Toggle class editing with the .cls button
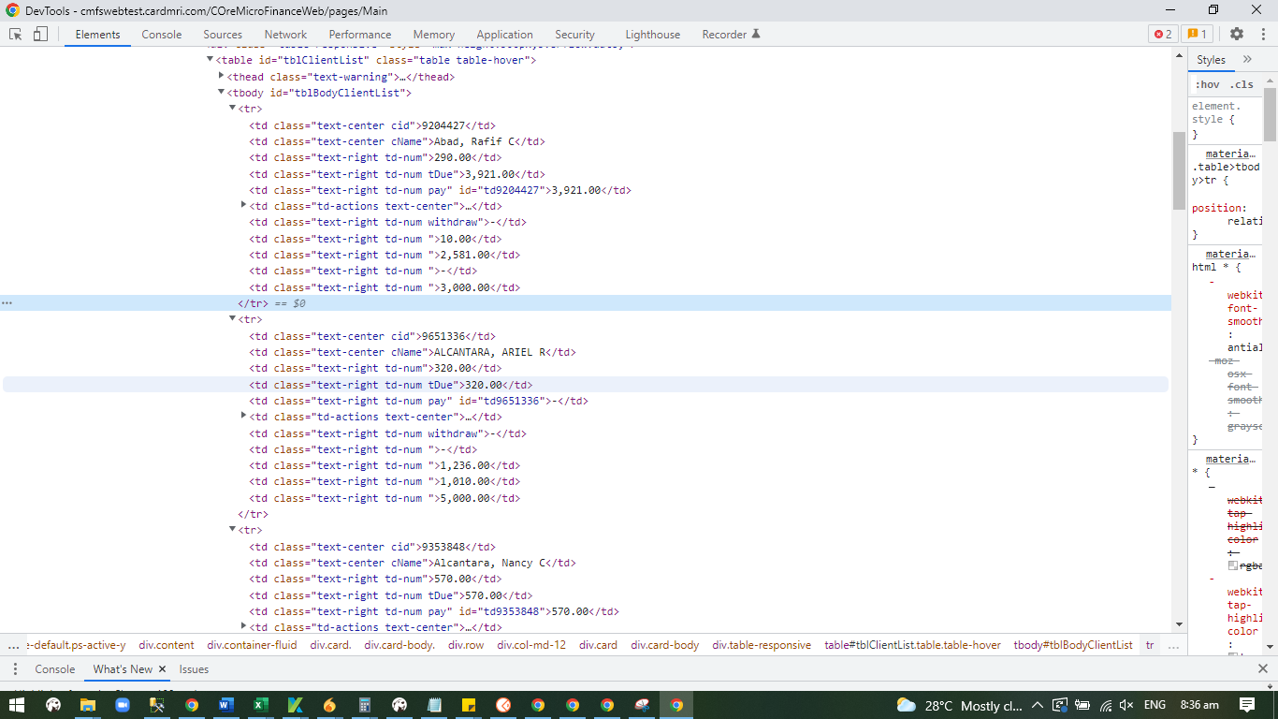 [x=1242, y=83]
